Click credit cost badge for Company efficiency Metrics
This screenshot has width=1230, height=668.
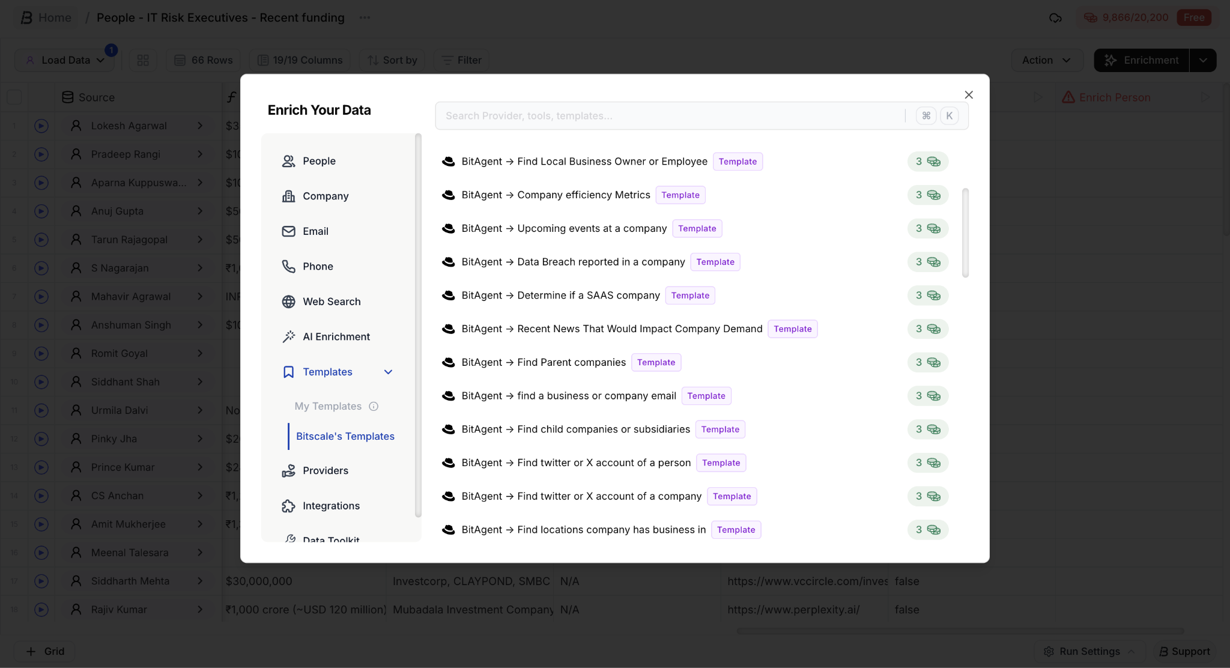[928, 195]
